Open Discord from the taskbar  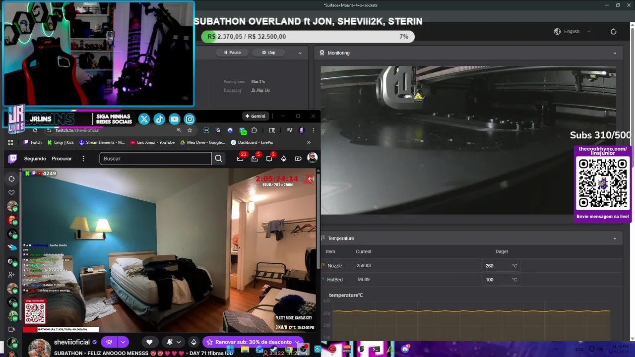click(405, 349)
